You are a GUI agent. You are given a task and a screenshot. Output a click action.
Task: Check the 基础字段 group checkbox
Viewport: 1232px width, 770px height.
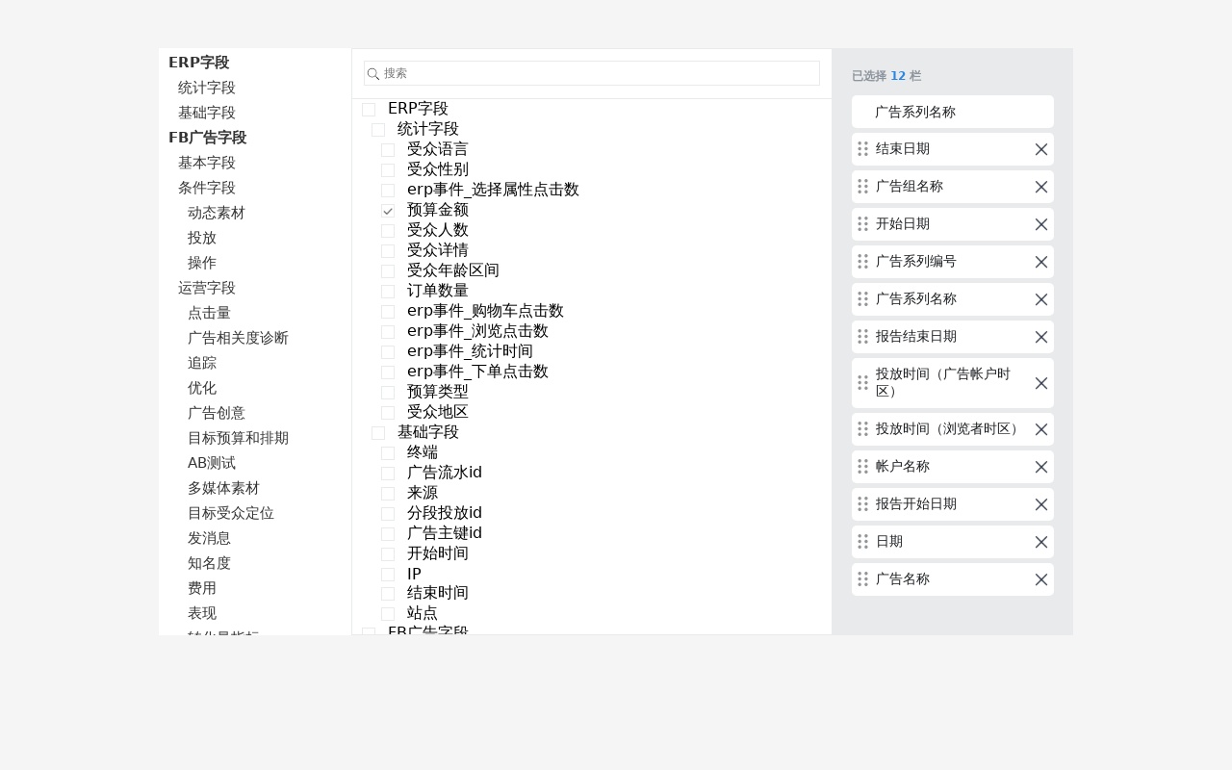coord(378,433)
